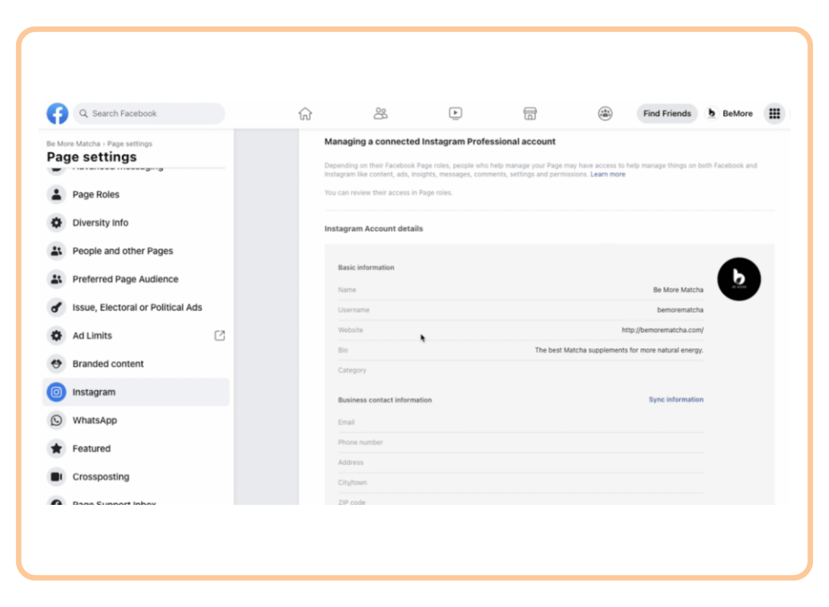Click the username bemorematcha

680,310
